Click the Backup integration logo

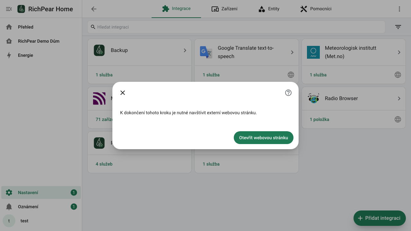click(99, 50)
